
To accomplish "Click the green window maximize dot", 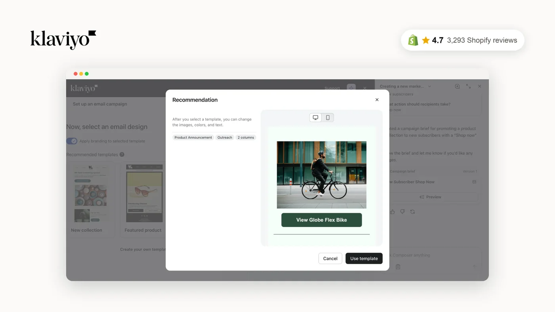I will click(87, 74).
